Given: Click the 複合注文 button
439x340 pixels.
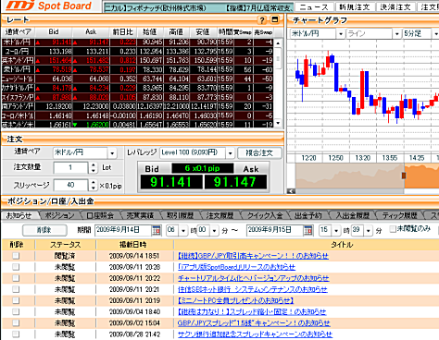Looking at the screenshot, I should 259,153.
